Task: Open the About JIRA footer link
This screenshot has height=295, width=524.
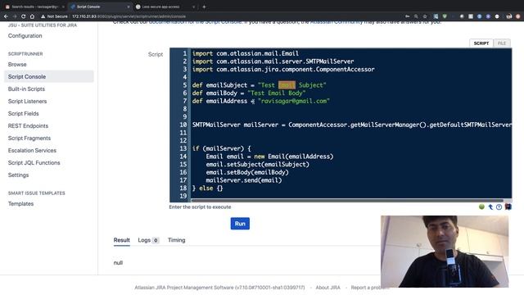Action: point(327,288)
